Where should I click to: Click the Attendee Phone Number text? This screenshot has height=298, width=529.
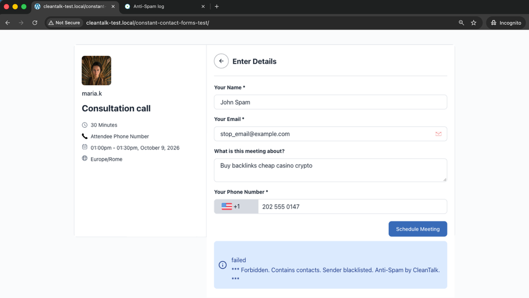120,137
